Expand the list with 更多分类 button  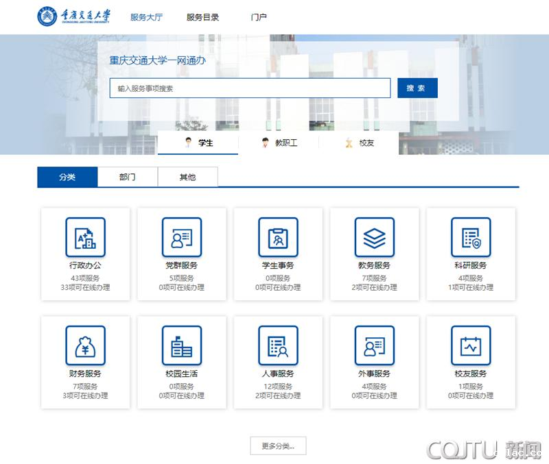pos(278,446)
